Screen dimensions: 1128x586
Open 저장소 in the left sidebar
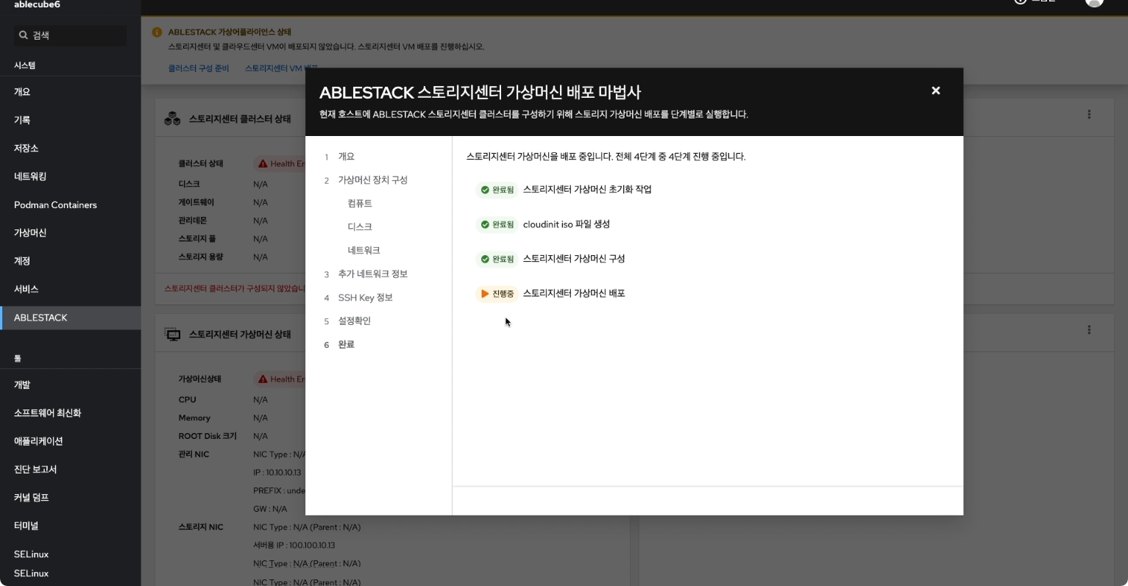(70, 149)
